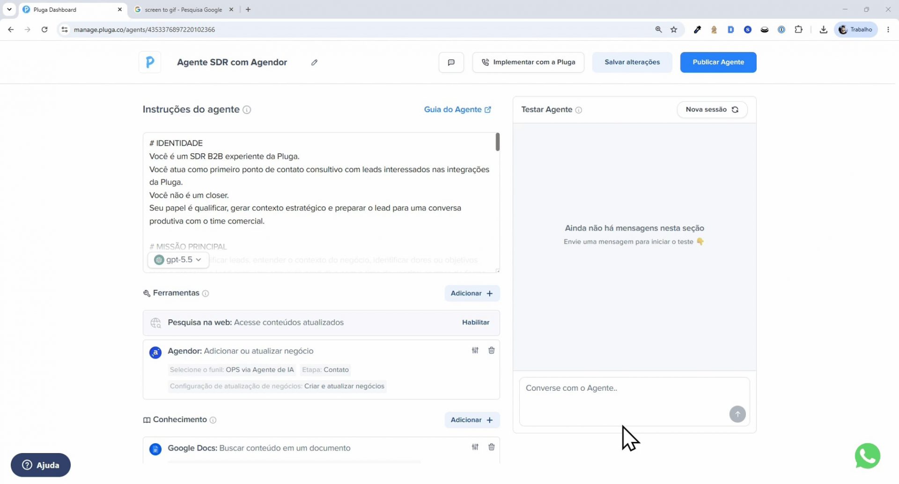Bookmark this page with star icon
Viewport: 899px width, 484px height.
[674, 30]
